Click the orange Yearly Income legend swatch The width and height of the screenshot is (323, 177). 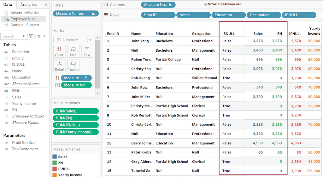pyautogui.click(x=55, y=175)
